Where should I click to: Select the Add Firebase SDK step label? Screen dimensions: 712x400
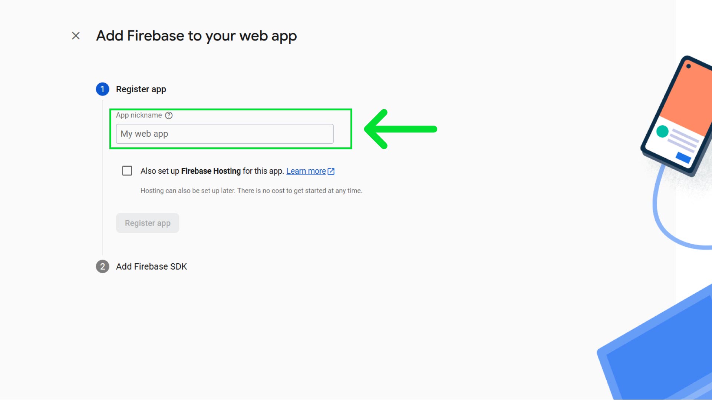(151, 266)
